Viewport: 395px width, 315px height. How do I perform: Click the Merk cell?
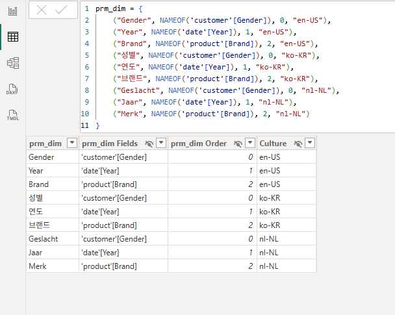pos(53,266)
